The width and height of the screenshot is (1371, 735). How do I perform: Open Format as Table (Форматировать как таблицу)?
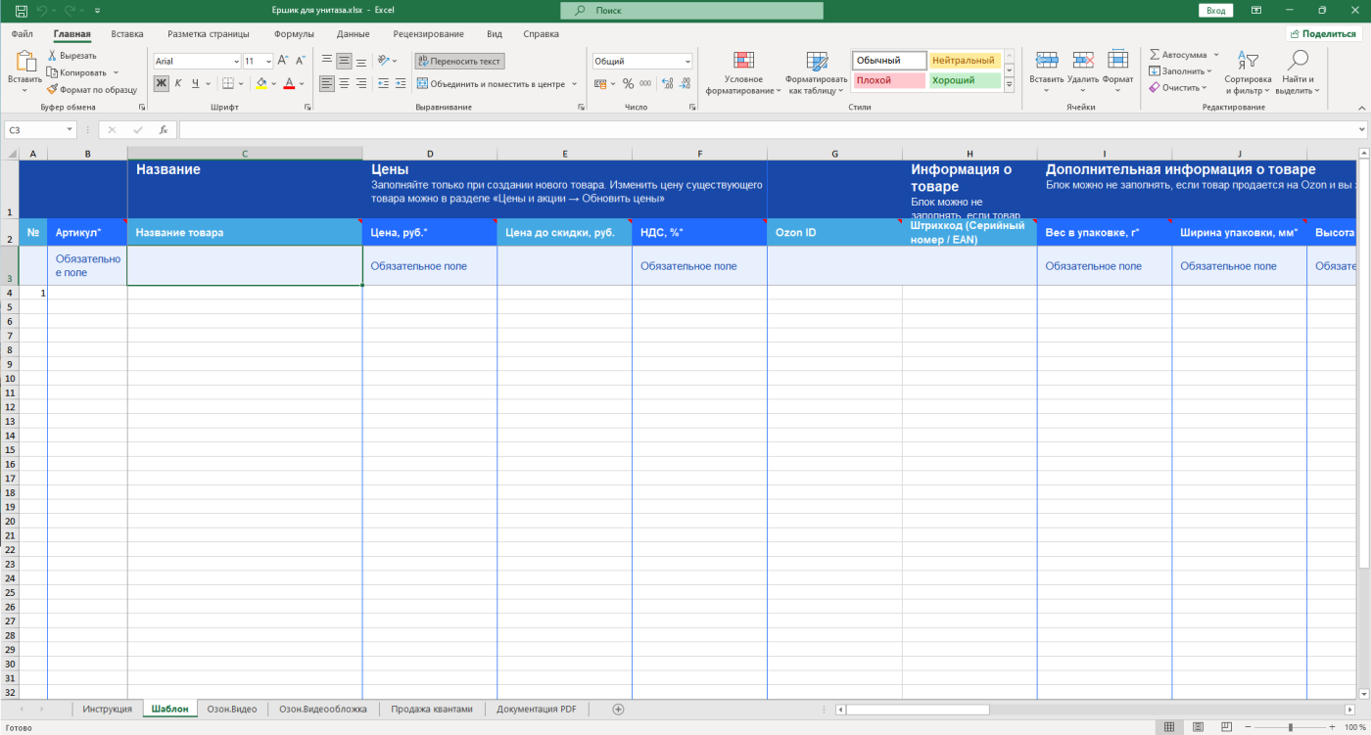817,72
